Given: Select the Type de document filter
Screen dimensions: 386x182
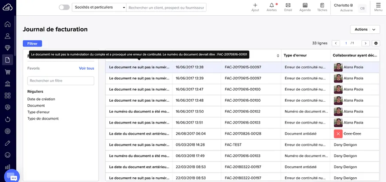Looking at the screenshot, I should [43, 118].
